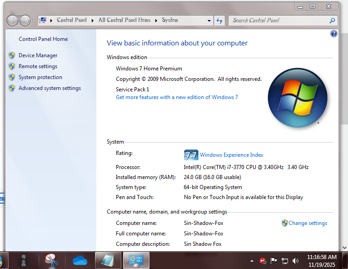Open Action Center flag tray icon
Viewport: 348px width, 269px height.
pos(273,261)
